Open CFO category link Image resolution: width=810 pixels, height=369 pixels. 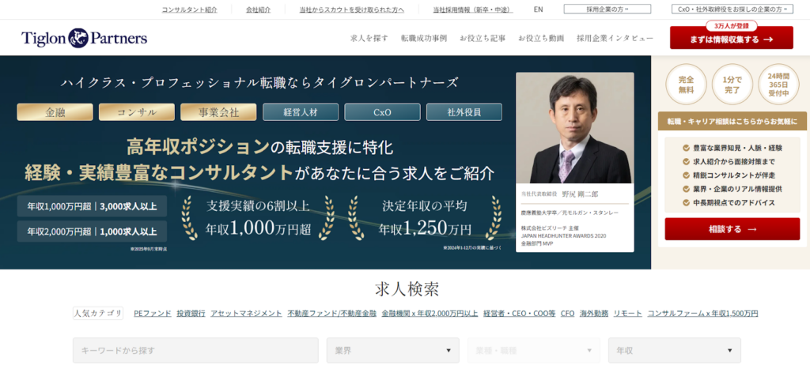coord(568,313)
